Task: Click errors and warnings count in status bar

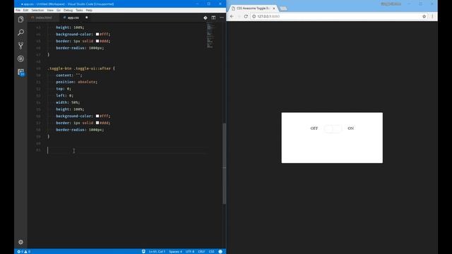Action: point(23,251)
